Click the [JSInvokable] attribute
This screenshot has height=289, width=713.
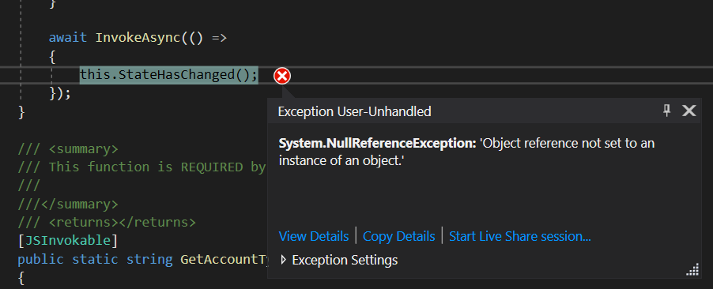(68, 241)
